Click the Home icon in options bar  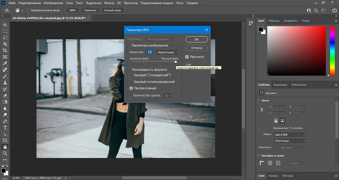click(x=7, y=10)
